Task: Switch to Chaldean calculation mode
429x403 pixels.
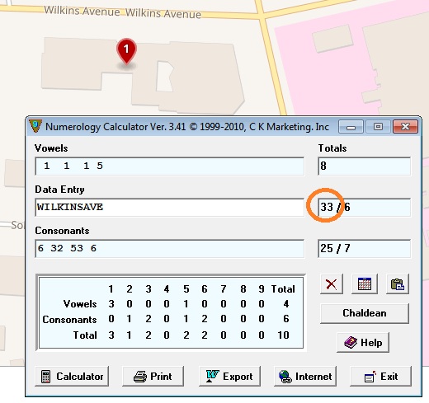Action: tap(365, 313)
